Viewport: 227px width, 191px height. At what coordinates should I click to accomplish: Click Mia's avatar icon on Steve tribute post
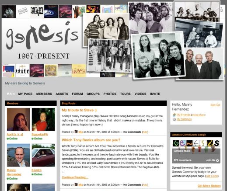(x=76, y=132)
